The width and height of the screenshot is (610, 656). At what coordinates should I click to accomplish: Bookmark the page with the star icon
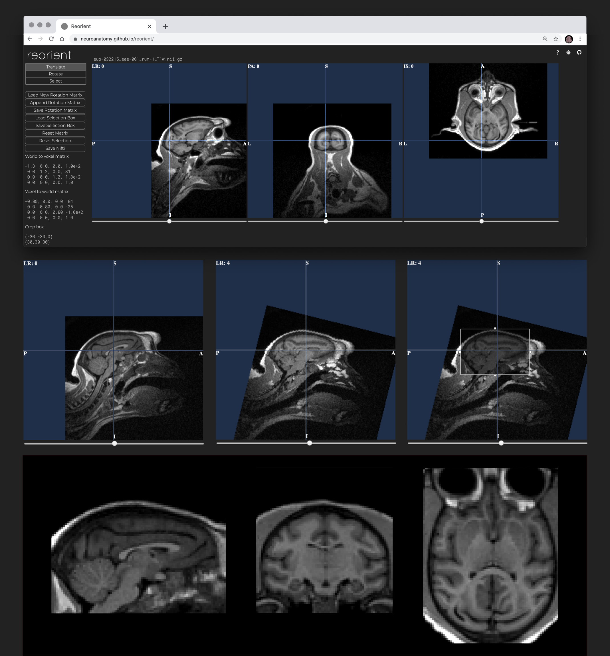(556, 39)
